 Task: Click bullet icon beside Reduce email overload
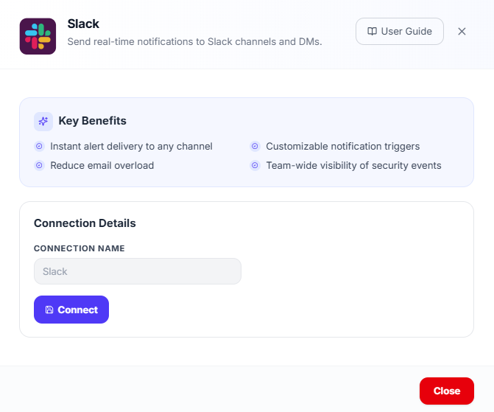tap(39, 165)
